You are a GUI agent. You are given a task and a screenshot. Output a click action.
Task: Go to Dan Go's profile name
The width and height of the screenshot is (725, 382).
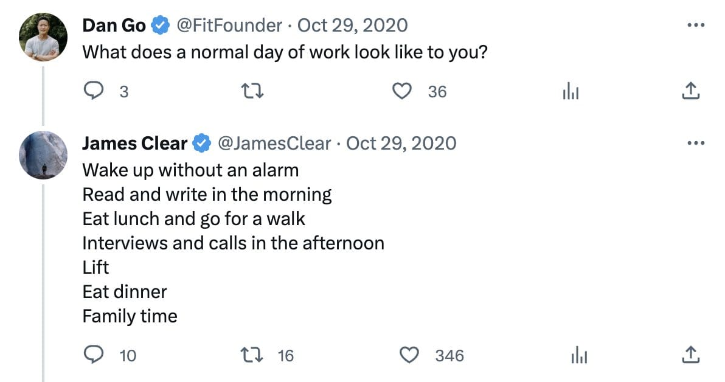pos(114,26)
